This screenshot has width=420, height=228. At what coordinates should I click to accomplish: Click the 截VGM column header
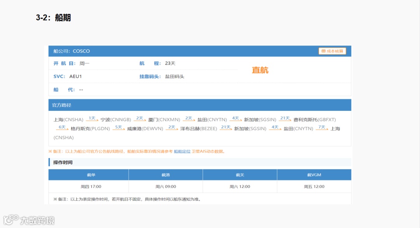pyautogui.click(x=314, y=175)
